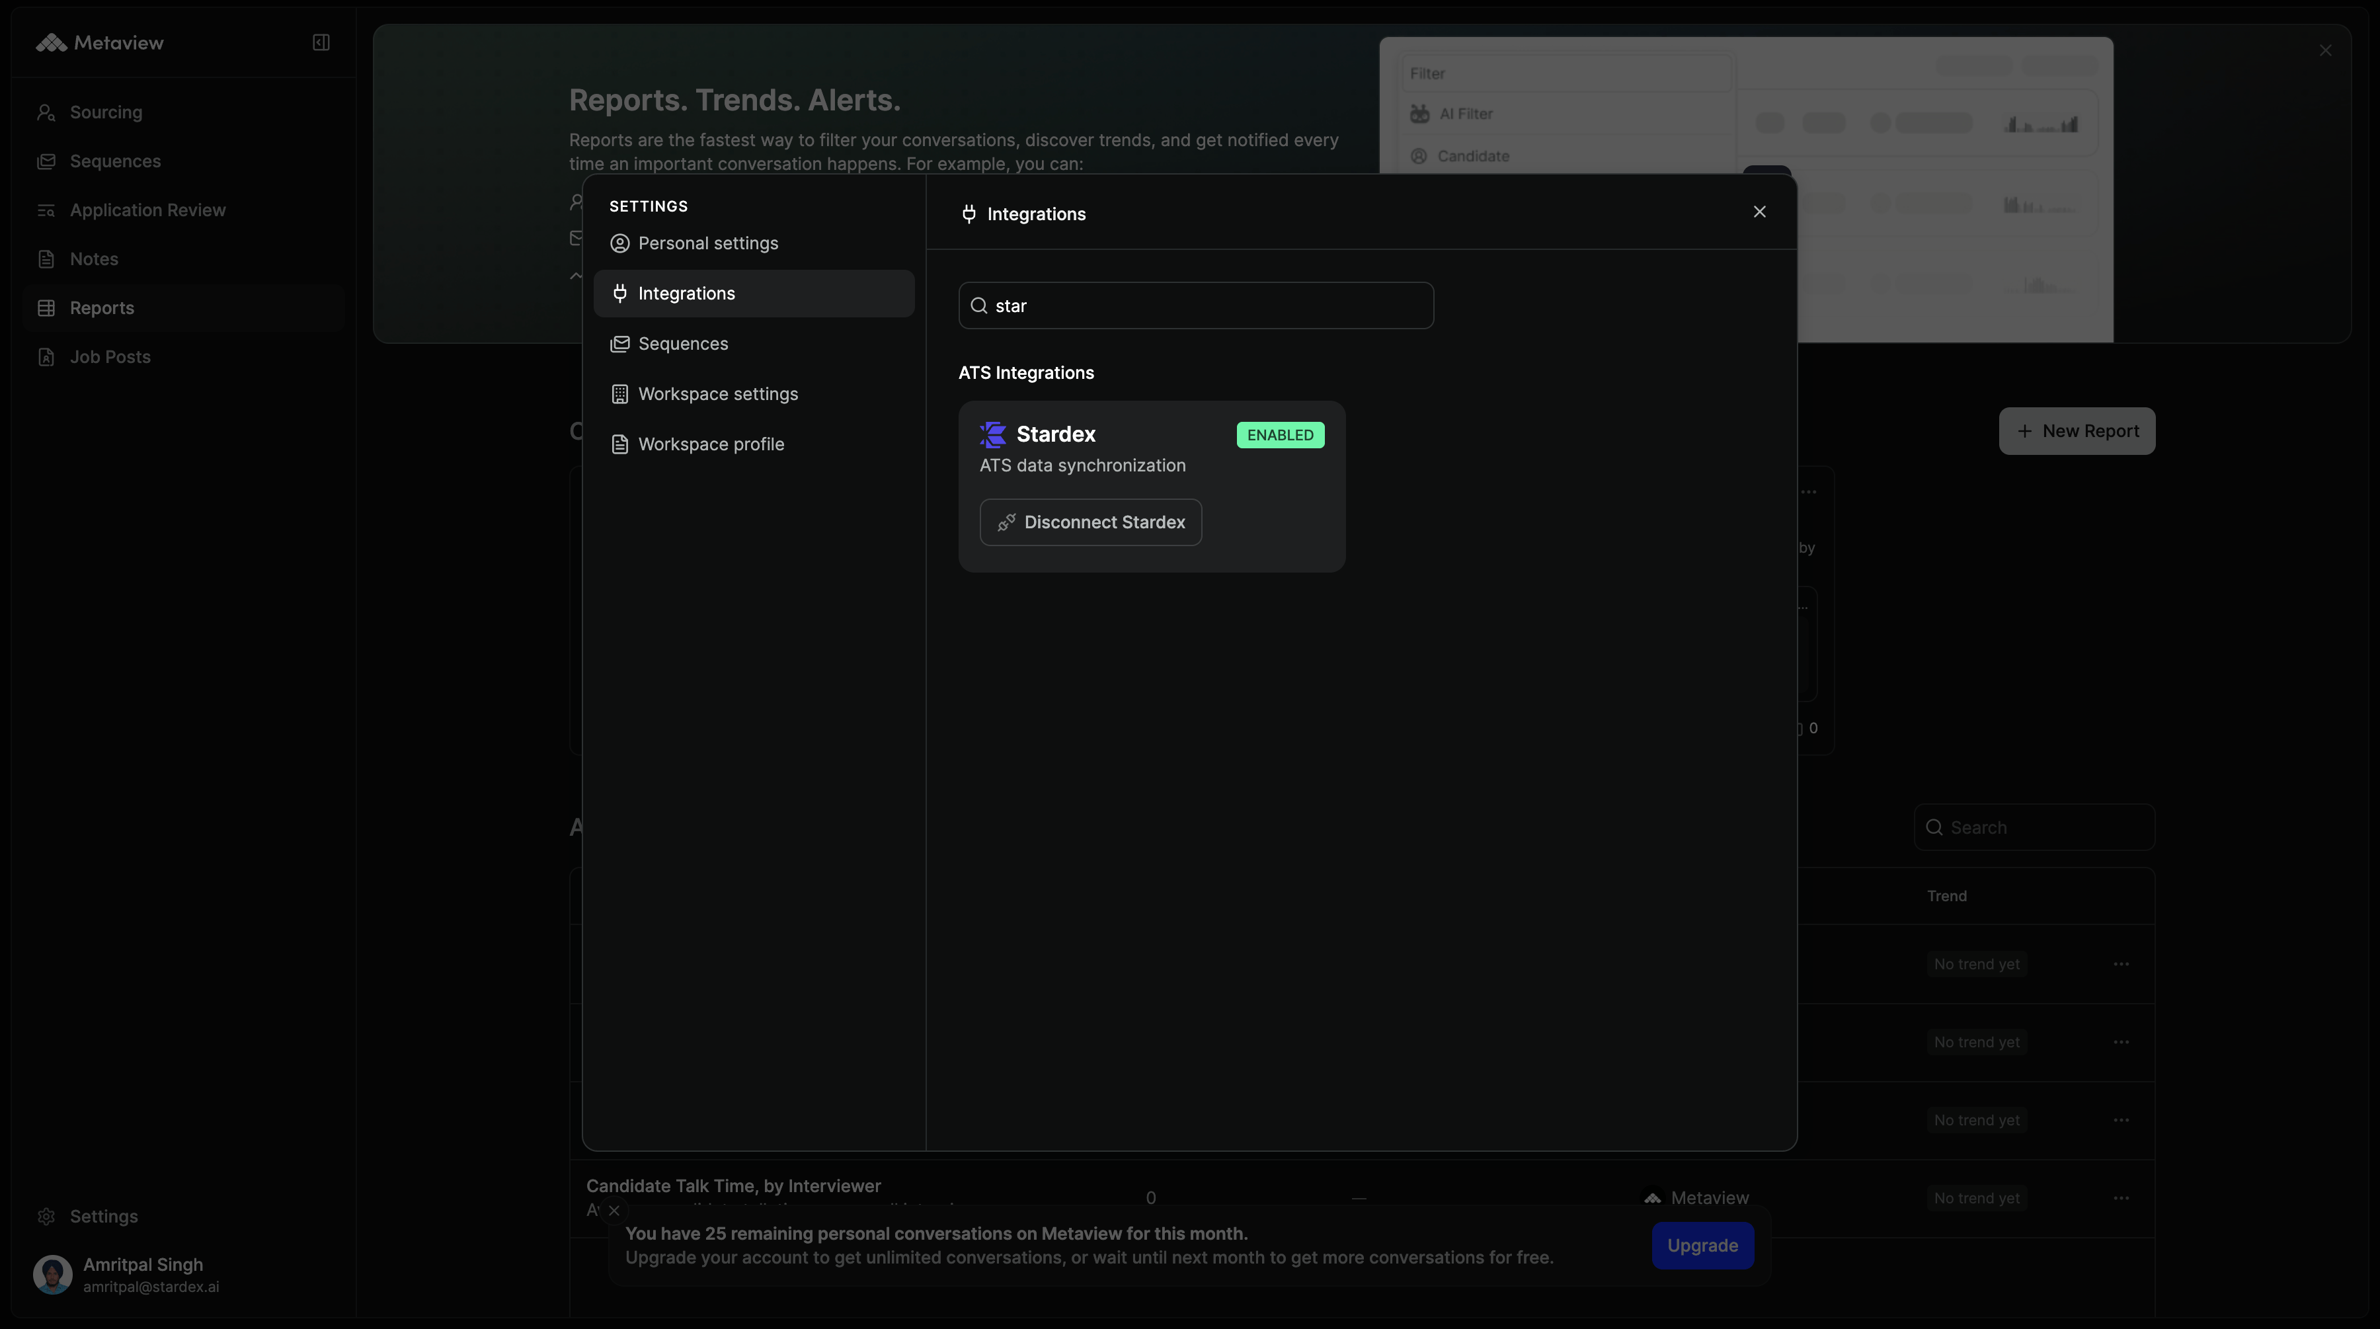
Task: Click the search magnifier icon in integrations
Action: [979, 306]
